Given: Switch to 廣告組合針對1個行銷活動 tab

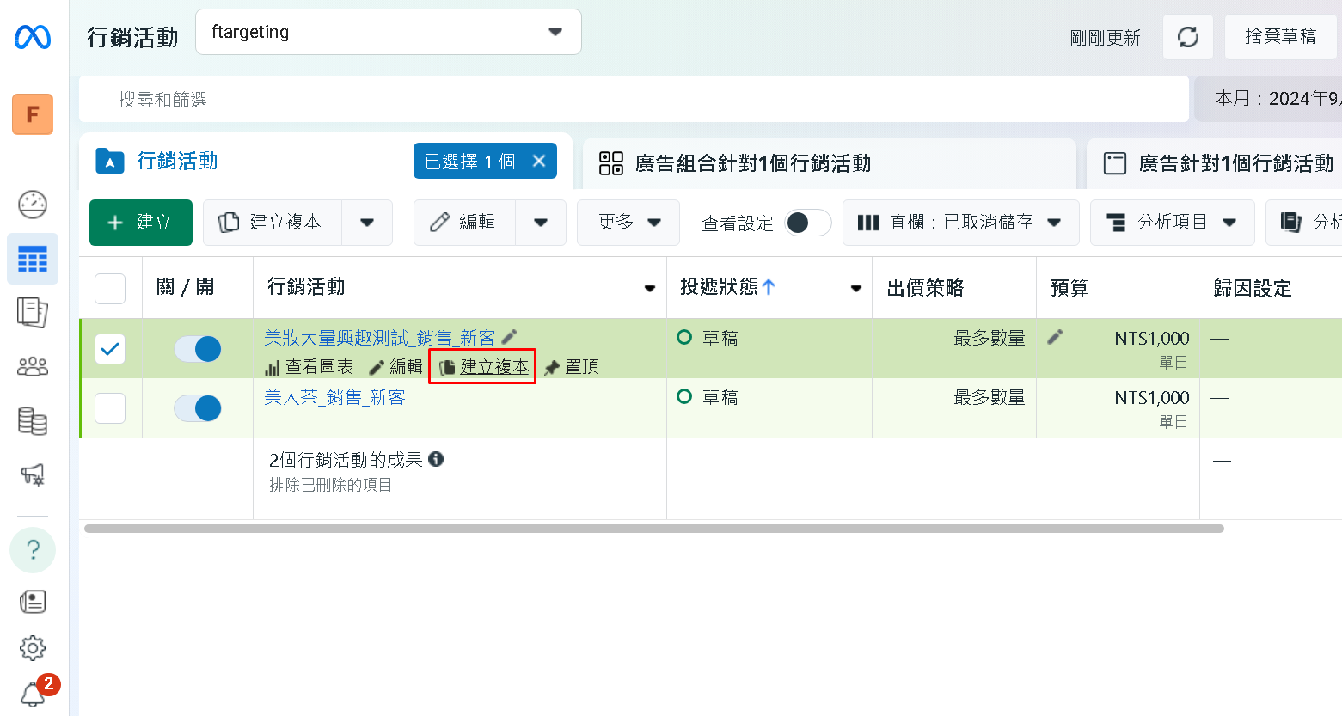Looking at the screenshot, I should [830, 163].
